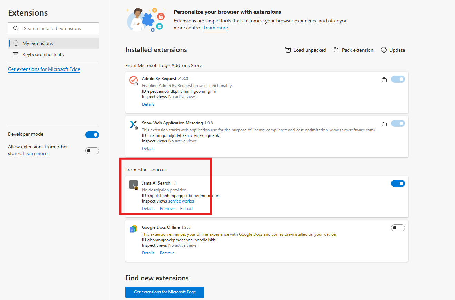Open Details for Admin By Request
The width and height of the screenshot is (455, 300).
pyautogui.click(x=148, y=104)
